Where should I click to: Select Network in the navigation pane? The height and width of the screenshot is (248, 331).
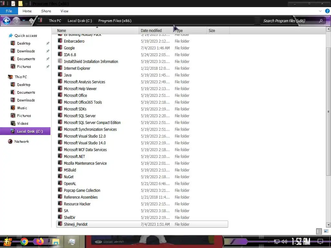22,141
